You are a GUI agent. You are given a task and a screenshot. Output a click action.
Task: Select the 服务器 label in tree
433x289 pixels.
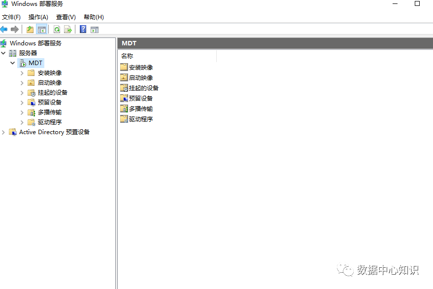click(28, 53)
